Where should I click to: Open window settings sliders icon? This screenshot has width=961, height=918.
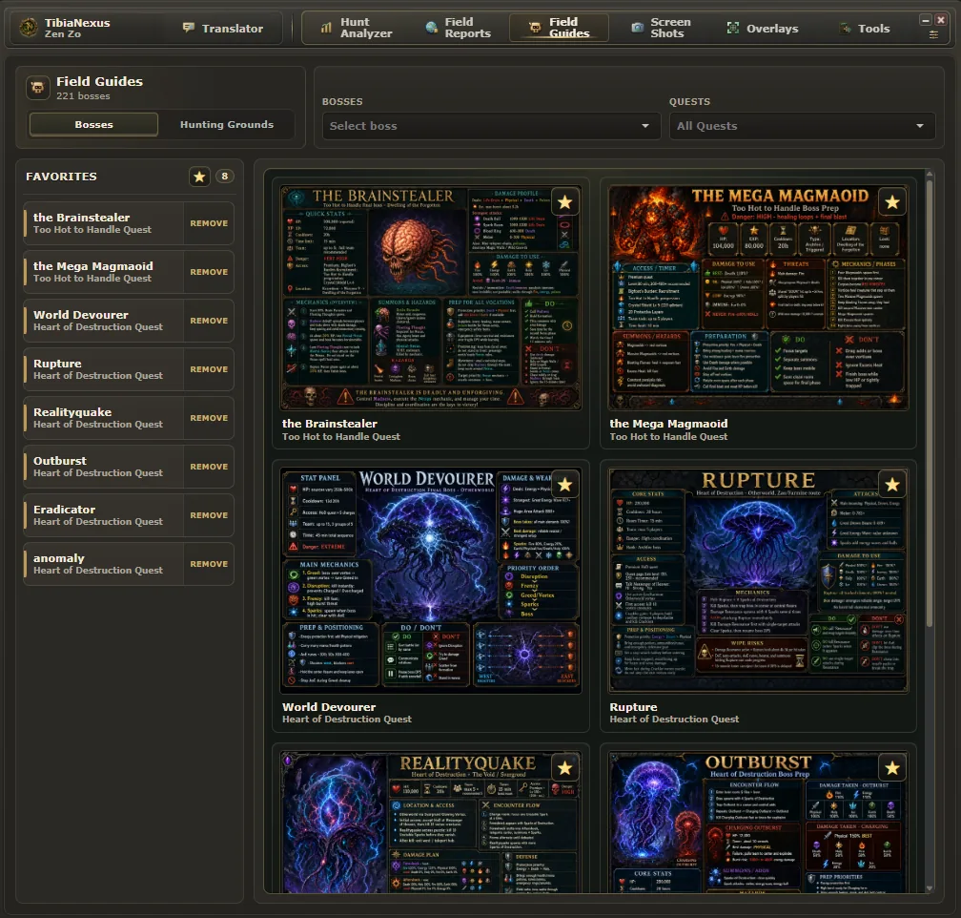click(x=933, y=35)
